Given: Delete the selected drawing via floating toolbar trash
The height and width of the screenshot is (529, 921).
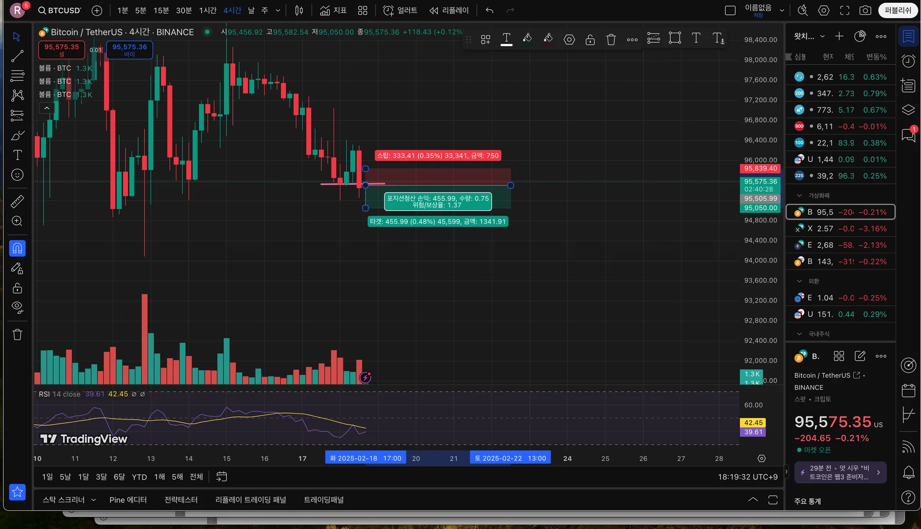Looking at the screenshot, I should pos(611,39).
